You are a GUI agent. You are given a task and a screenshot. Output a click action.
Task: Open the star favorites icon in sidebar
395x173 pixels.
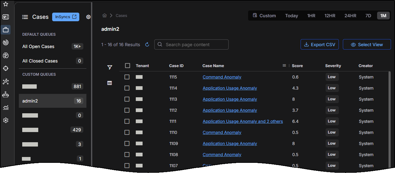click(x=6, y=4)
